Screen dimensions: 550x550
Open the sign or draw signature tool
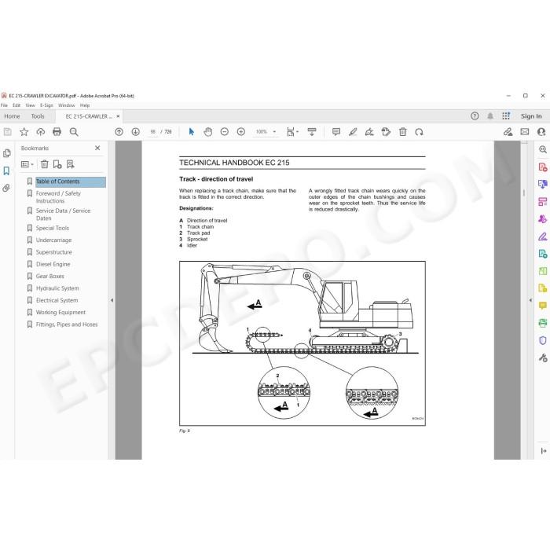click(369, 132)
